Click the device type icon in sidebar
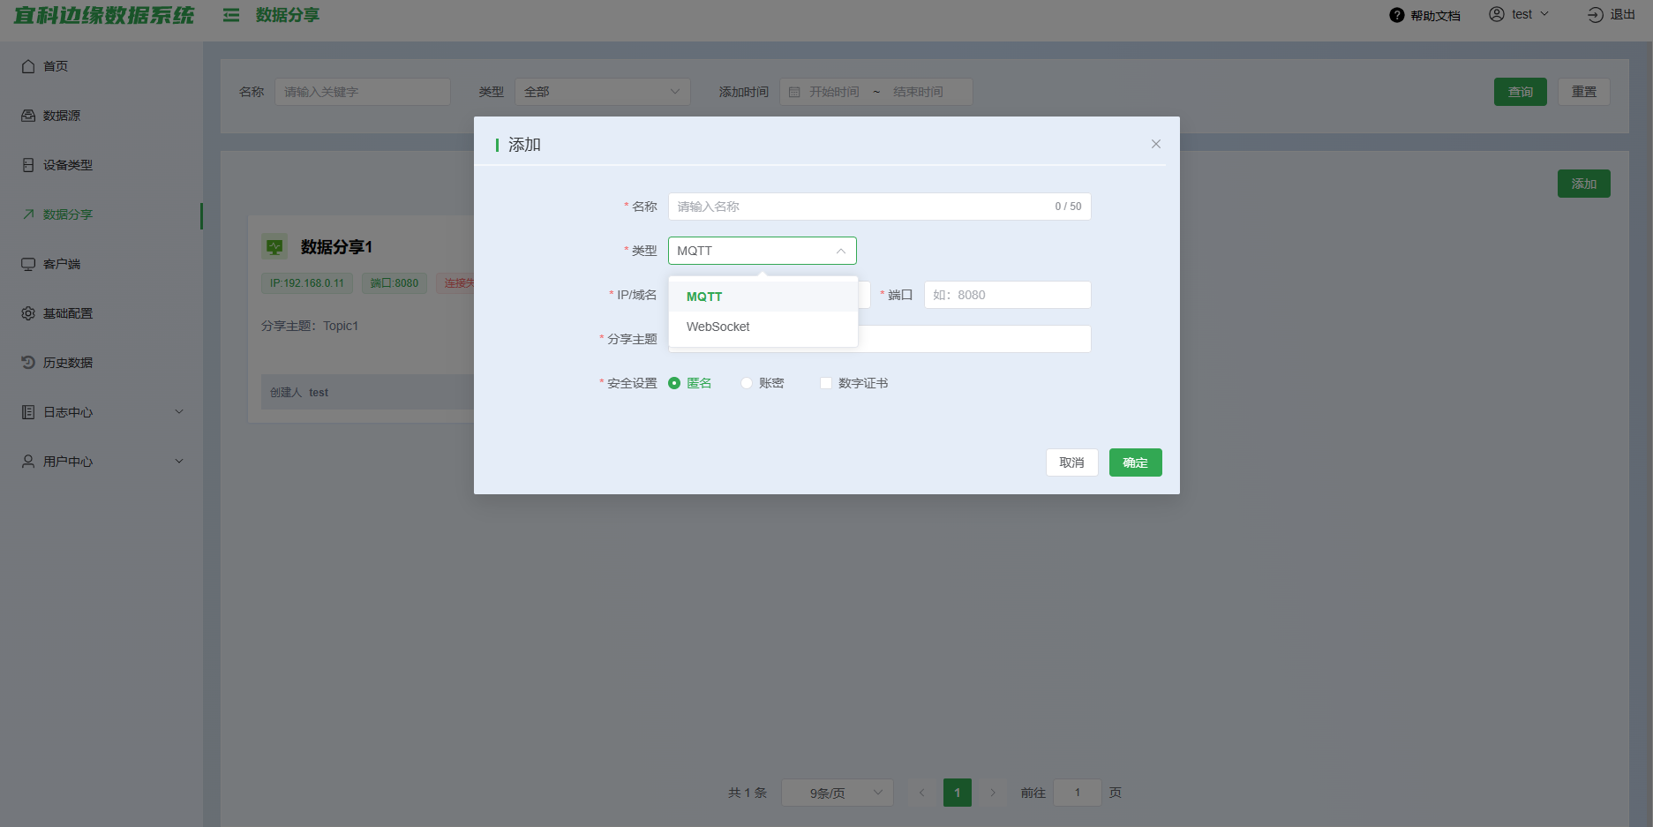 (x=28, y=165)
